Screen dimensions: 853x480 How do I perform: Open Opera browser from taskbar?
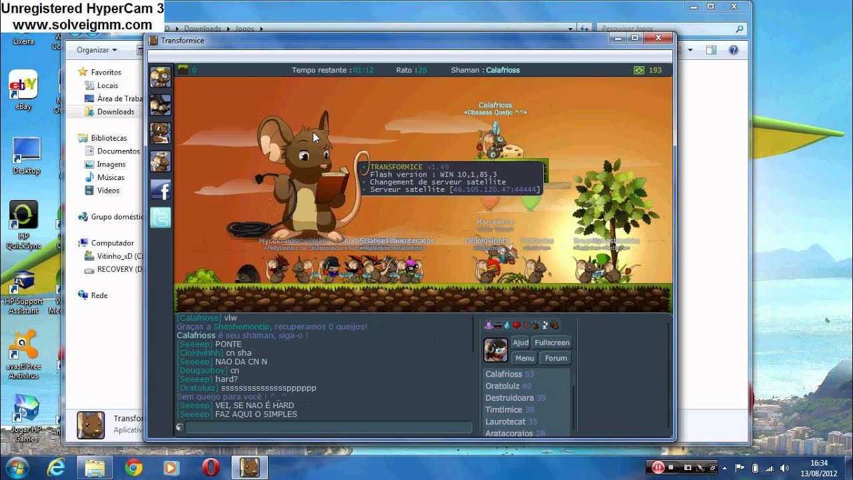tap(211, 468)
